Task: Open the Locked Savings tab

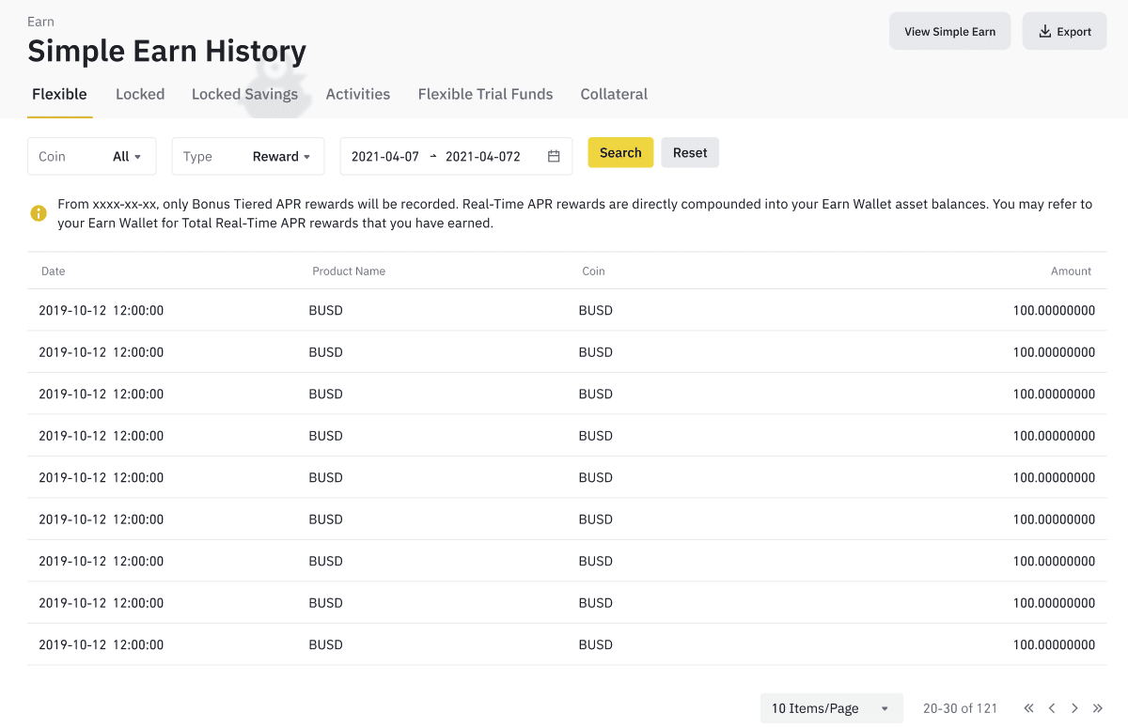Action: pyautogui.click(x=244, y=94)
